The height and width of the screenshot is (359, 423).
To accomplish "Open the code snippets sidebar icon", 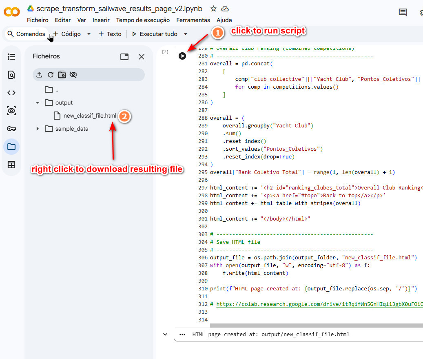I will tap(11, 93).
